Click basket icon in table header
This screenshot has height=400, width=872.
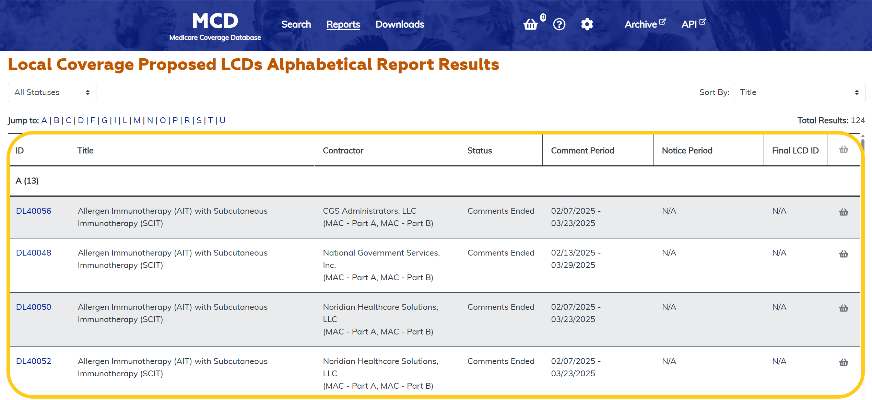(x=844, y=150)
